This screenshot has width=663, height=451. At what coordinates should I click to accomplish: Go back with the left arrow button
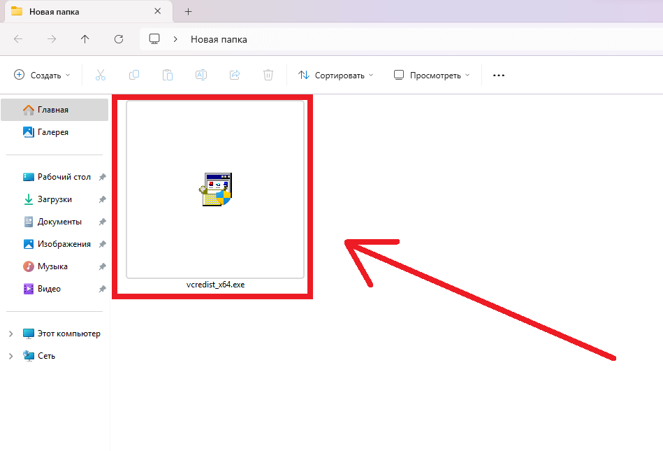pyautogui.click(x=18, y=39)
